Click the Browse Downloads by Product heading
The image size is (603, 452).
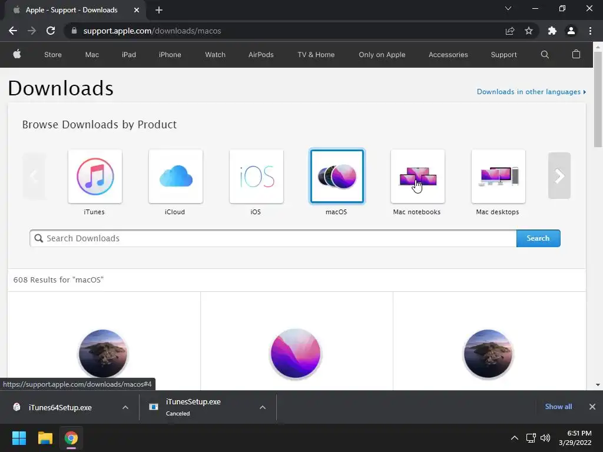[99, 125]
